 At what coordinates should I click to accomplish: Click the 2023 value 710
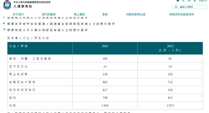point(170,82)
